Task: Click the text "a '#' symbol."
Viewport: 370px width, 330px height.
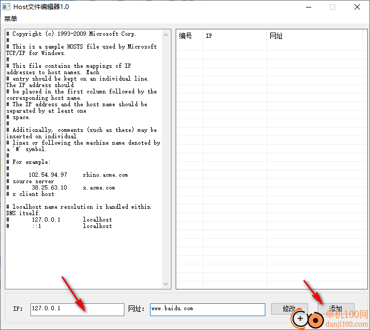Action: point(27,149)
